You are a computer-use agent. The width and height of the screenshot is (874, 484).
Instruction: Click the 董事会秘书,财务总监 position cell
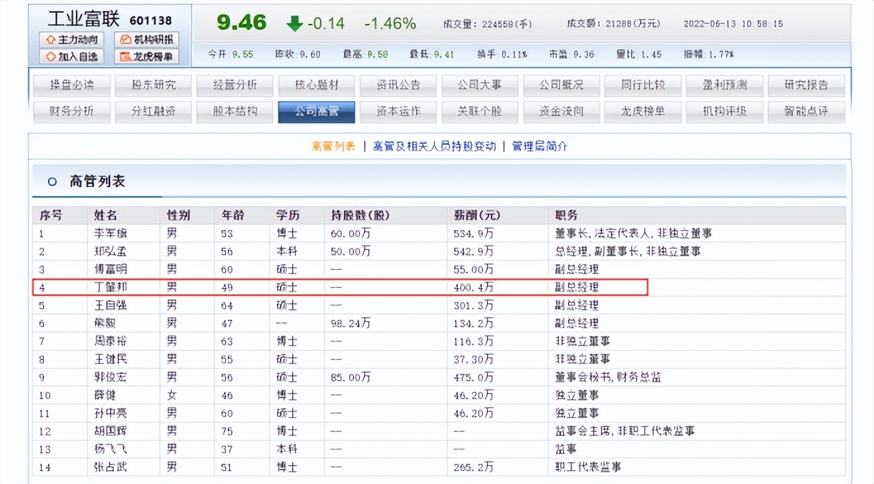(608, 377)
